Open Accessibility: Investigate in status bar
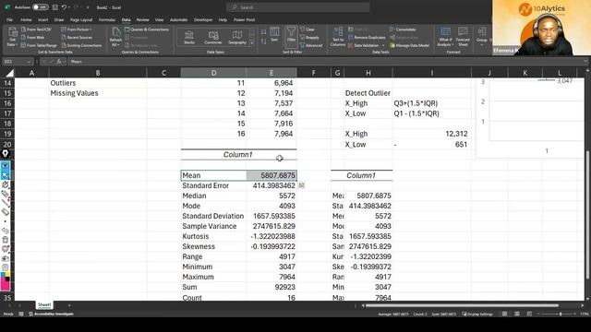 51,314
